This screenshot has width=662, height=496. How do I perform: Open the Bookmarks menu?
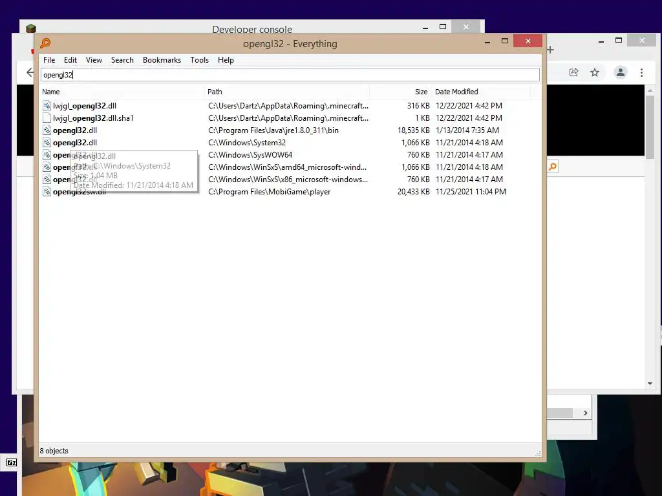point(162,60)
